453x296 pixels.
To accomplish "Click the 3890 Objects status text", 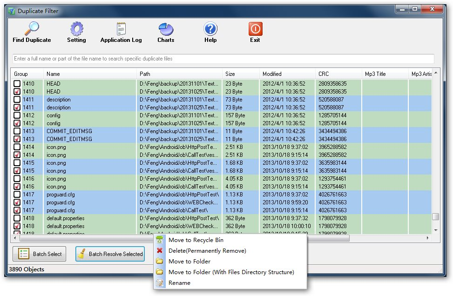I will pos(27,269).
